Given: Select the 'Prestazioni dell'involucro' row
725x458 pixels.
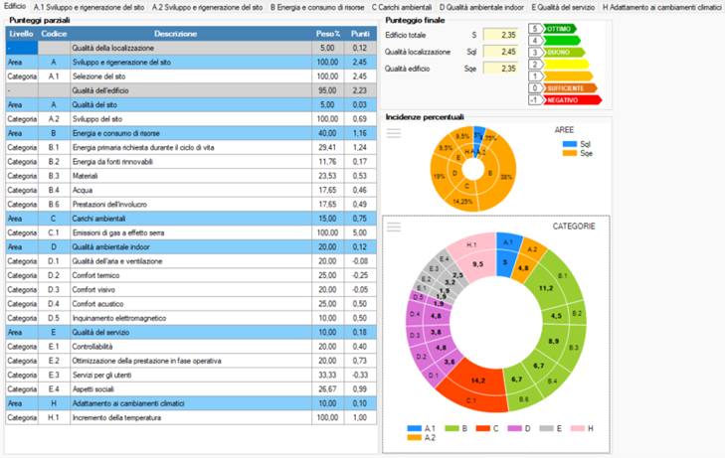Looking at the screenshot, I should click(x=191, y=205).
